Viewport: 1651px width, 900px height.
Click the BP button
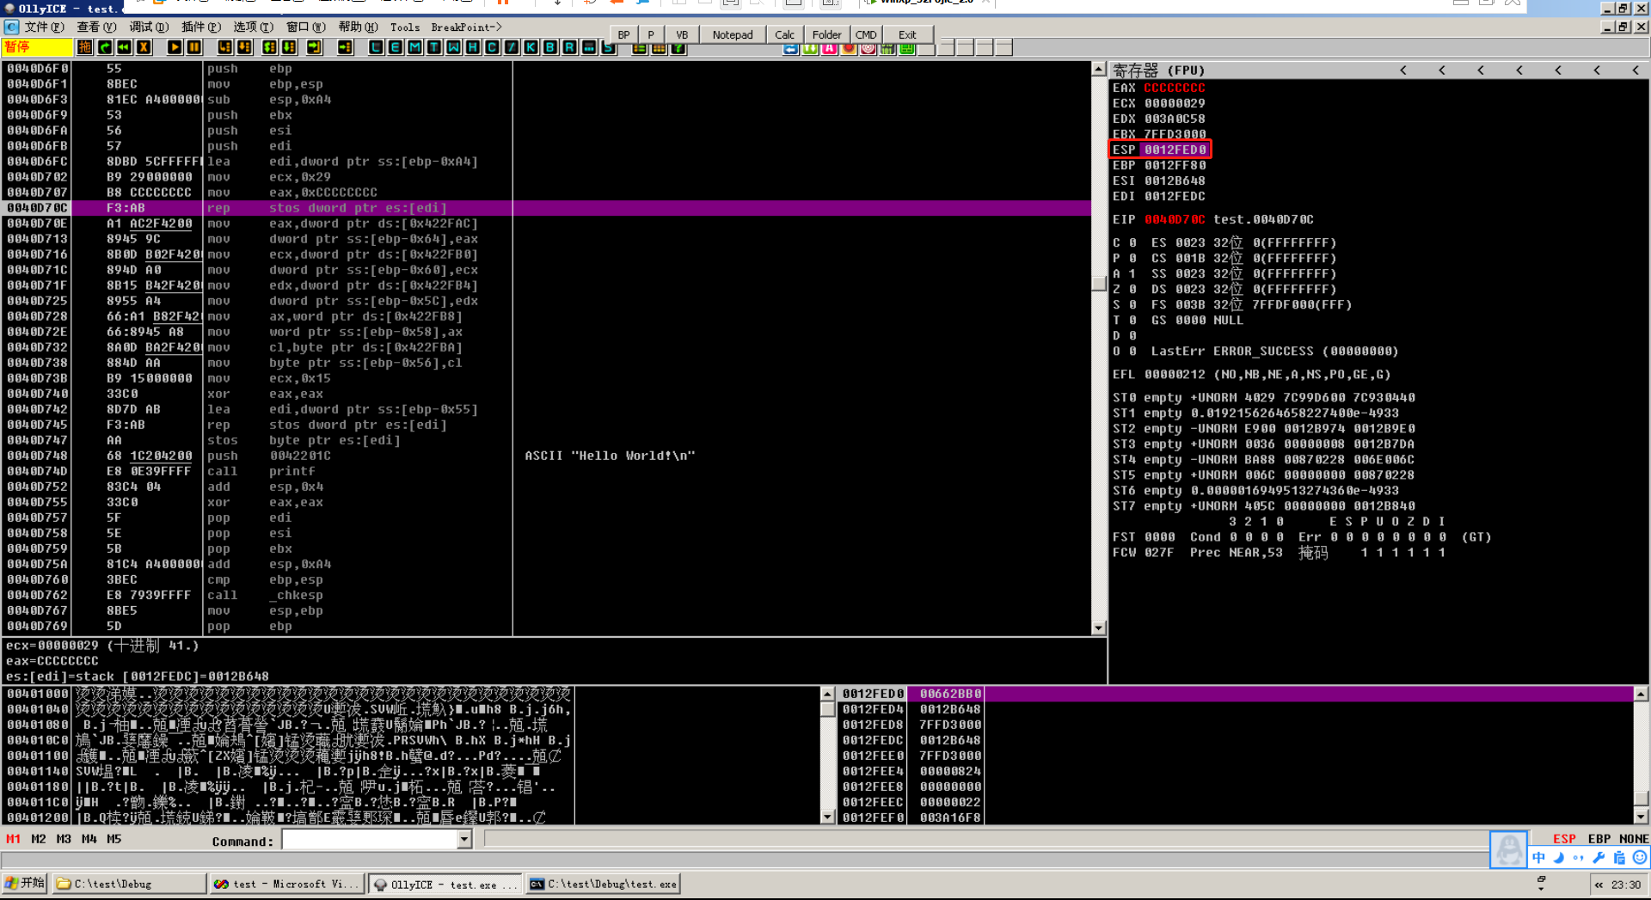623,34
